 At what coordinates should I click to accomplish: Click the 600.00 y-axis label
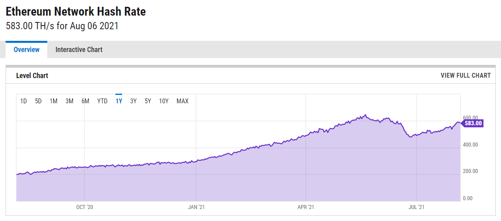pos(470,118)
